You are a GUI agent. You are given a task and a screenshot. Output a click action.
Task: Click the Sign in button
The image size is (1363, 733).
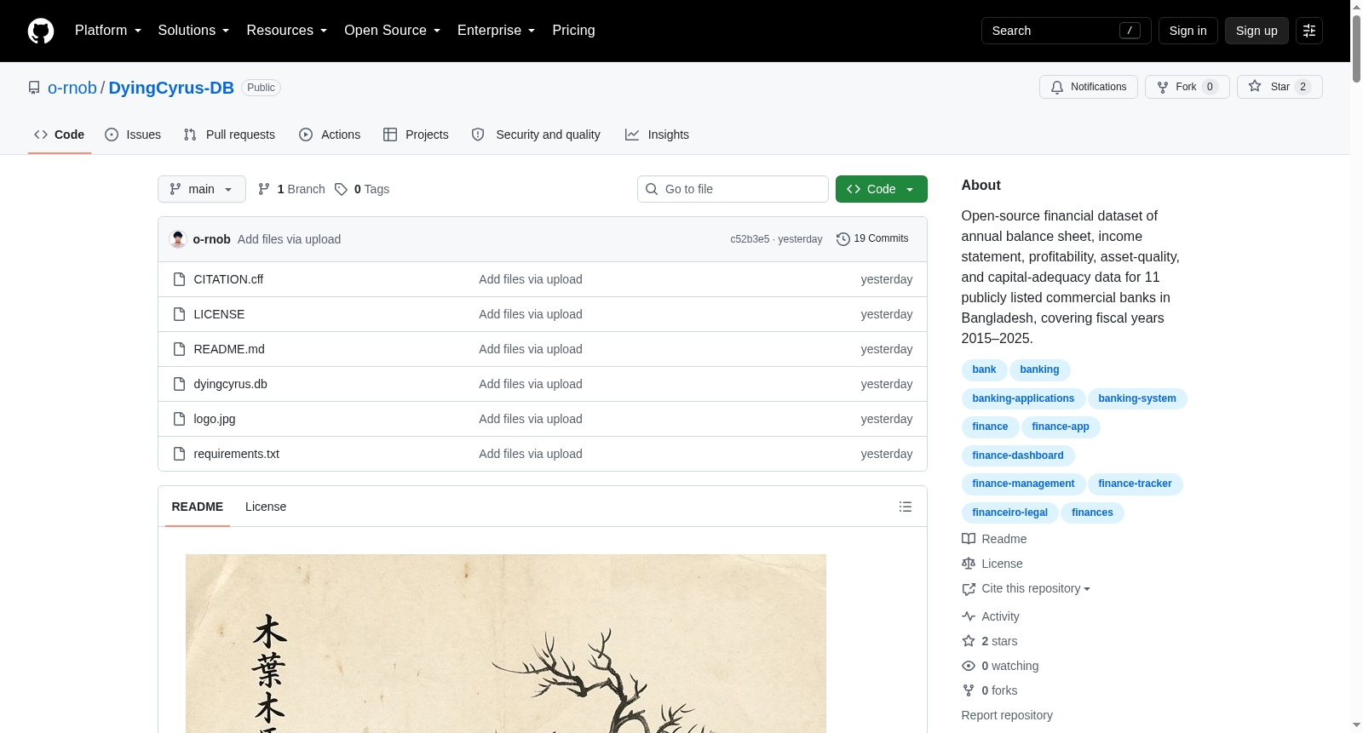(1188, 31)
